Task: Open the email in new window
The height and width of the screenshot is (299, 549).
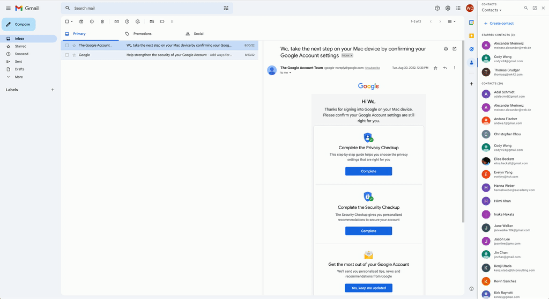Action: click(455, 49)
